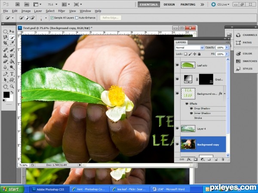
Task: Open the Layer menu
Action: click(x=38, y=11)
